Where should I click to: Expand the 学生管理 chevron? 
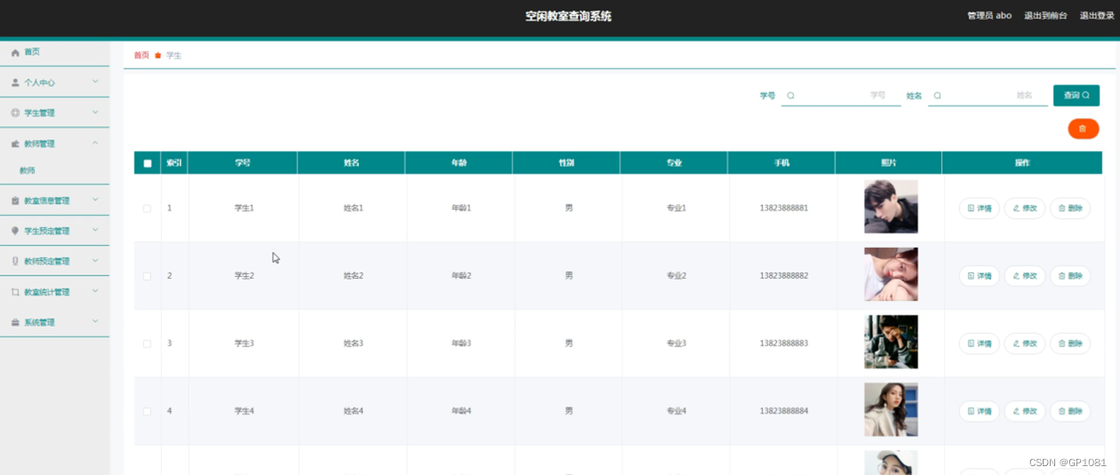coord(95,112)
